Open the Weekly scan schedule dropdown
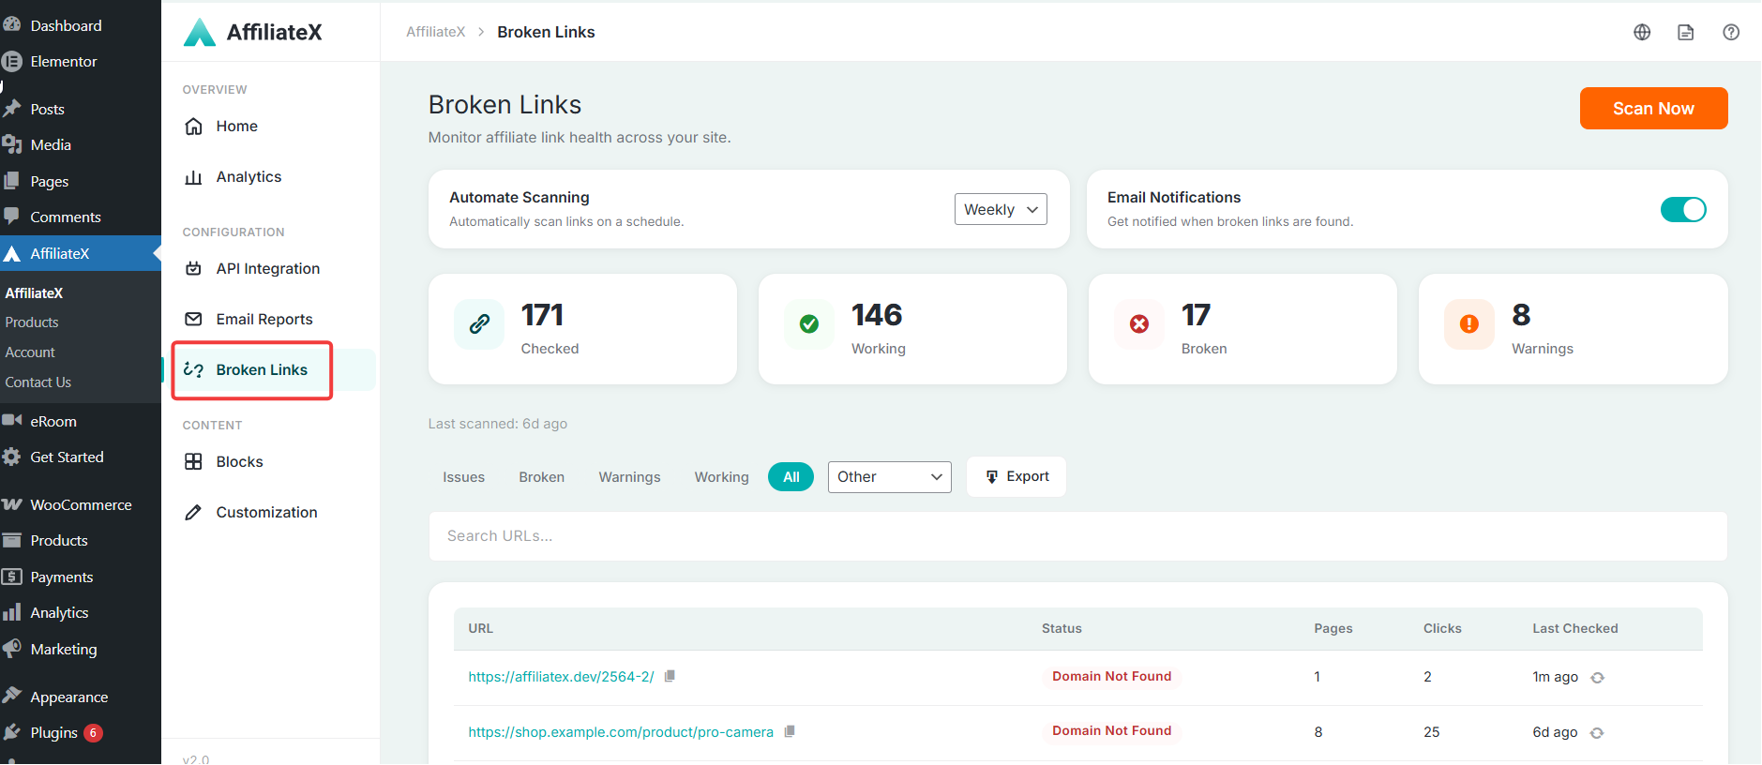 click(1001, 209)
